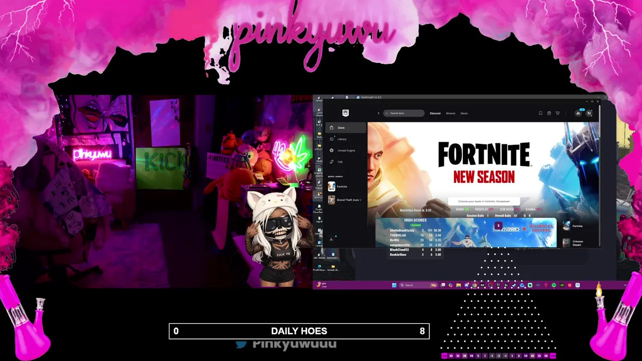Screen dimensions: 642x361
Task: Select Unreal Engine in the sidebar
Action: (346, 150)
